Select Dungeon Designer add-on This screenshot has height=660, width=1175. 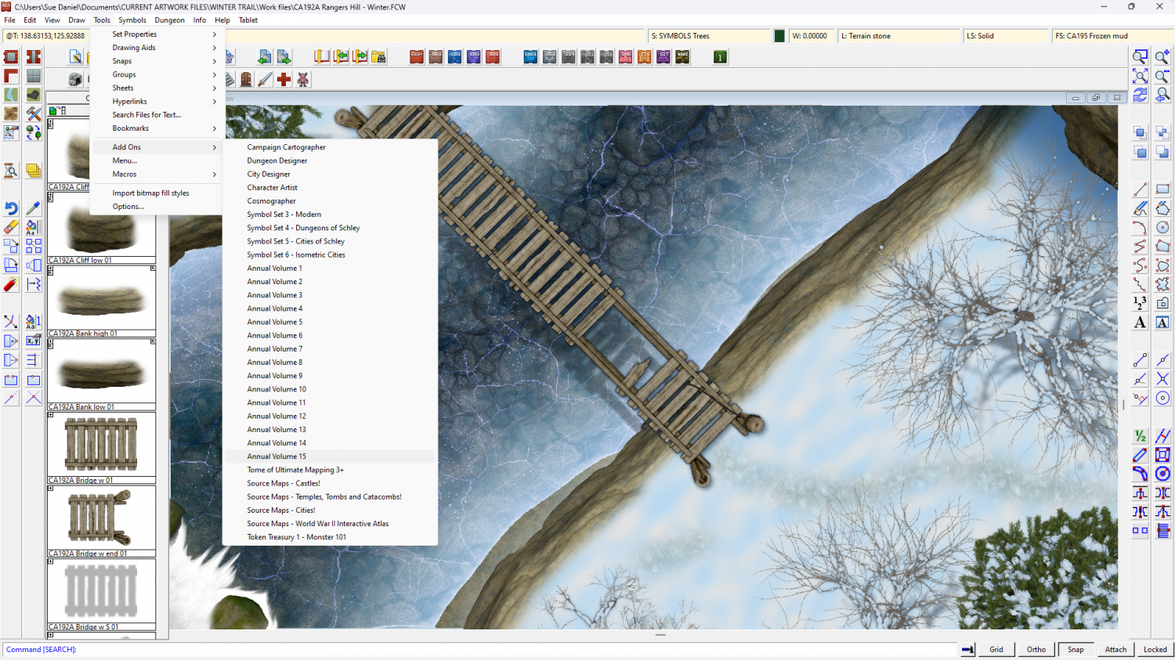(330, 160)
